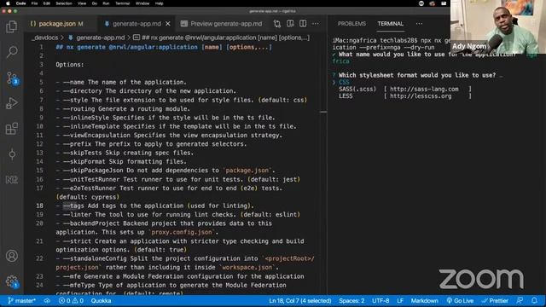Image resolution: width=546 pixels, height=307 pixels.
Task: Change indentation via Spaces: 2
Action: [351, 301]
